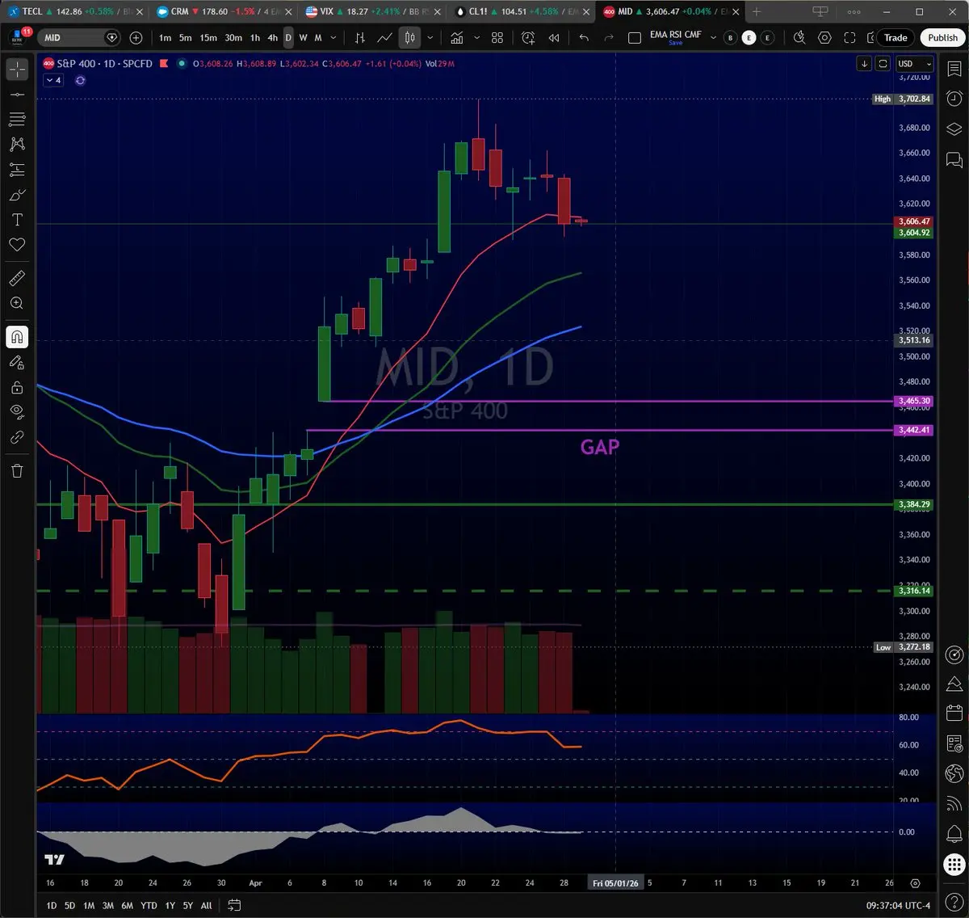Expand the chart type dropdown arrow
Viewport: 969px width, 918px height.
click(430, 38)
